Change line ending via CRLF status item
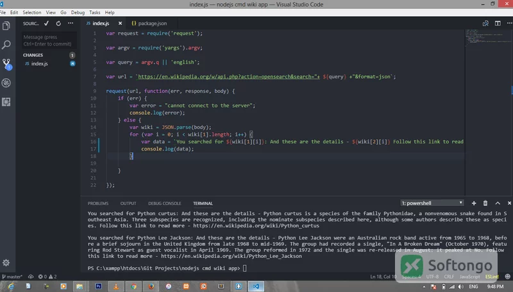513x292 pixels. pyautogui.click(x=449, y=277)
